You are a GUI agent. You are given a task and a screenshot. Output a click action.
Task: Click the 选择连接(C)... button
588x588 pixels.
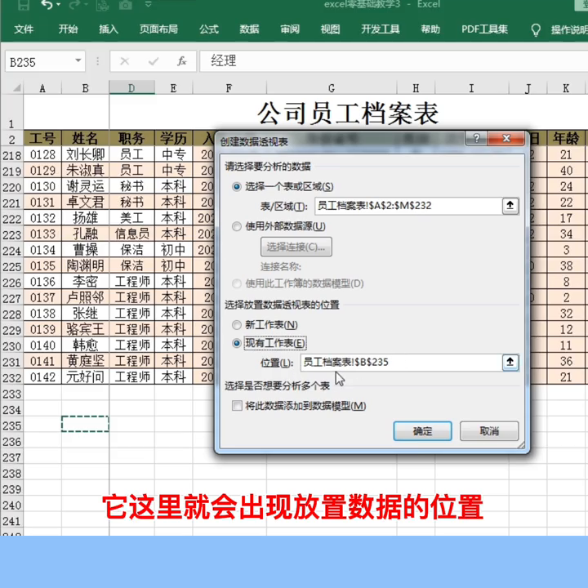(296, 247)
